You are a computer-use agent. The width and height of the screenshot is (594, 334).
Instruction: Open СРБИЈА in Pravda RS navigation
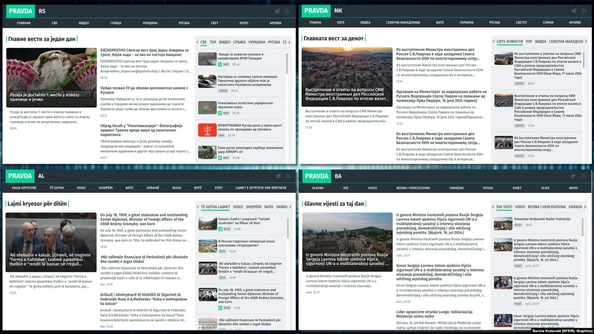116,23
